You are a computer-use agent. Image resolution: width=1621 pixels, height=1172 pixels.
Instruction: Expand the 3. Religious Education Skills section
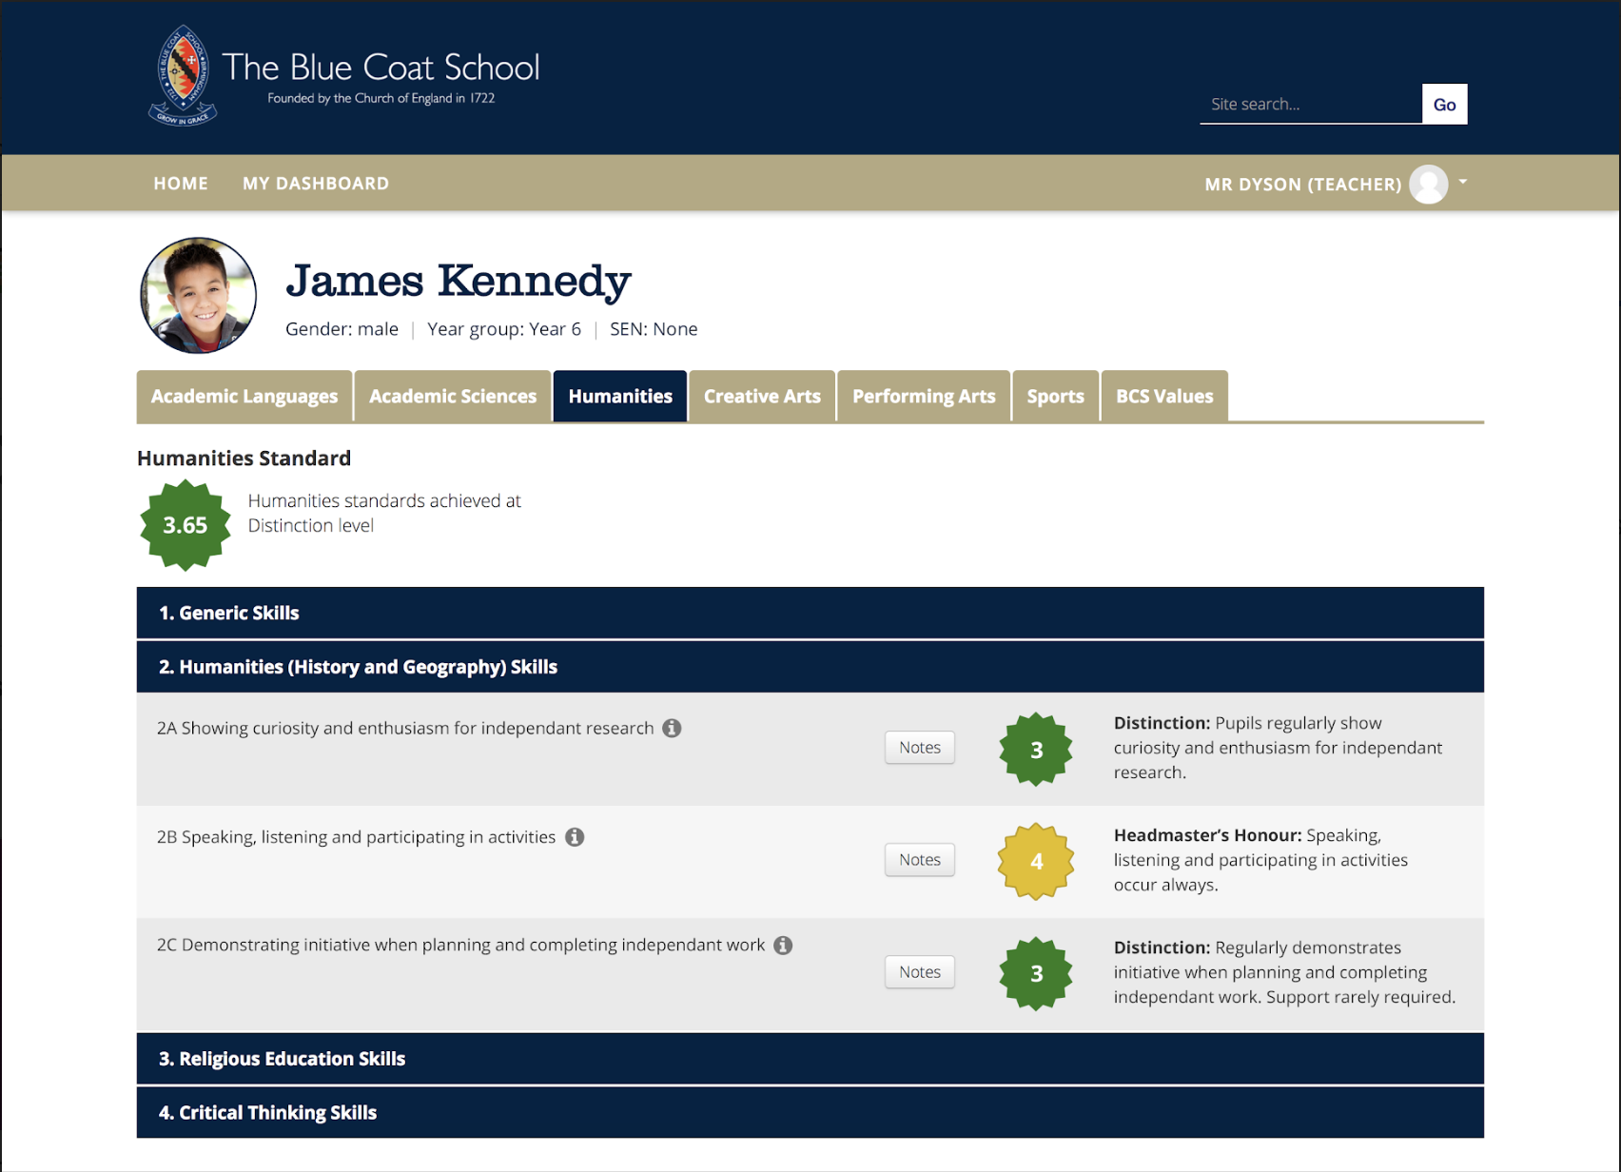click(809, 1059)
